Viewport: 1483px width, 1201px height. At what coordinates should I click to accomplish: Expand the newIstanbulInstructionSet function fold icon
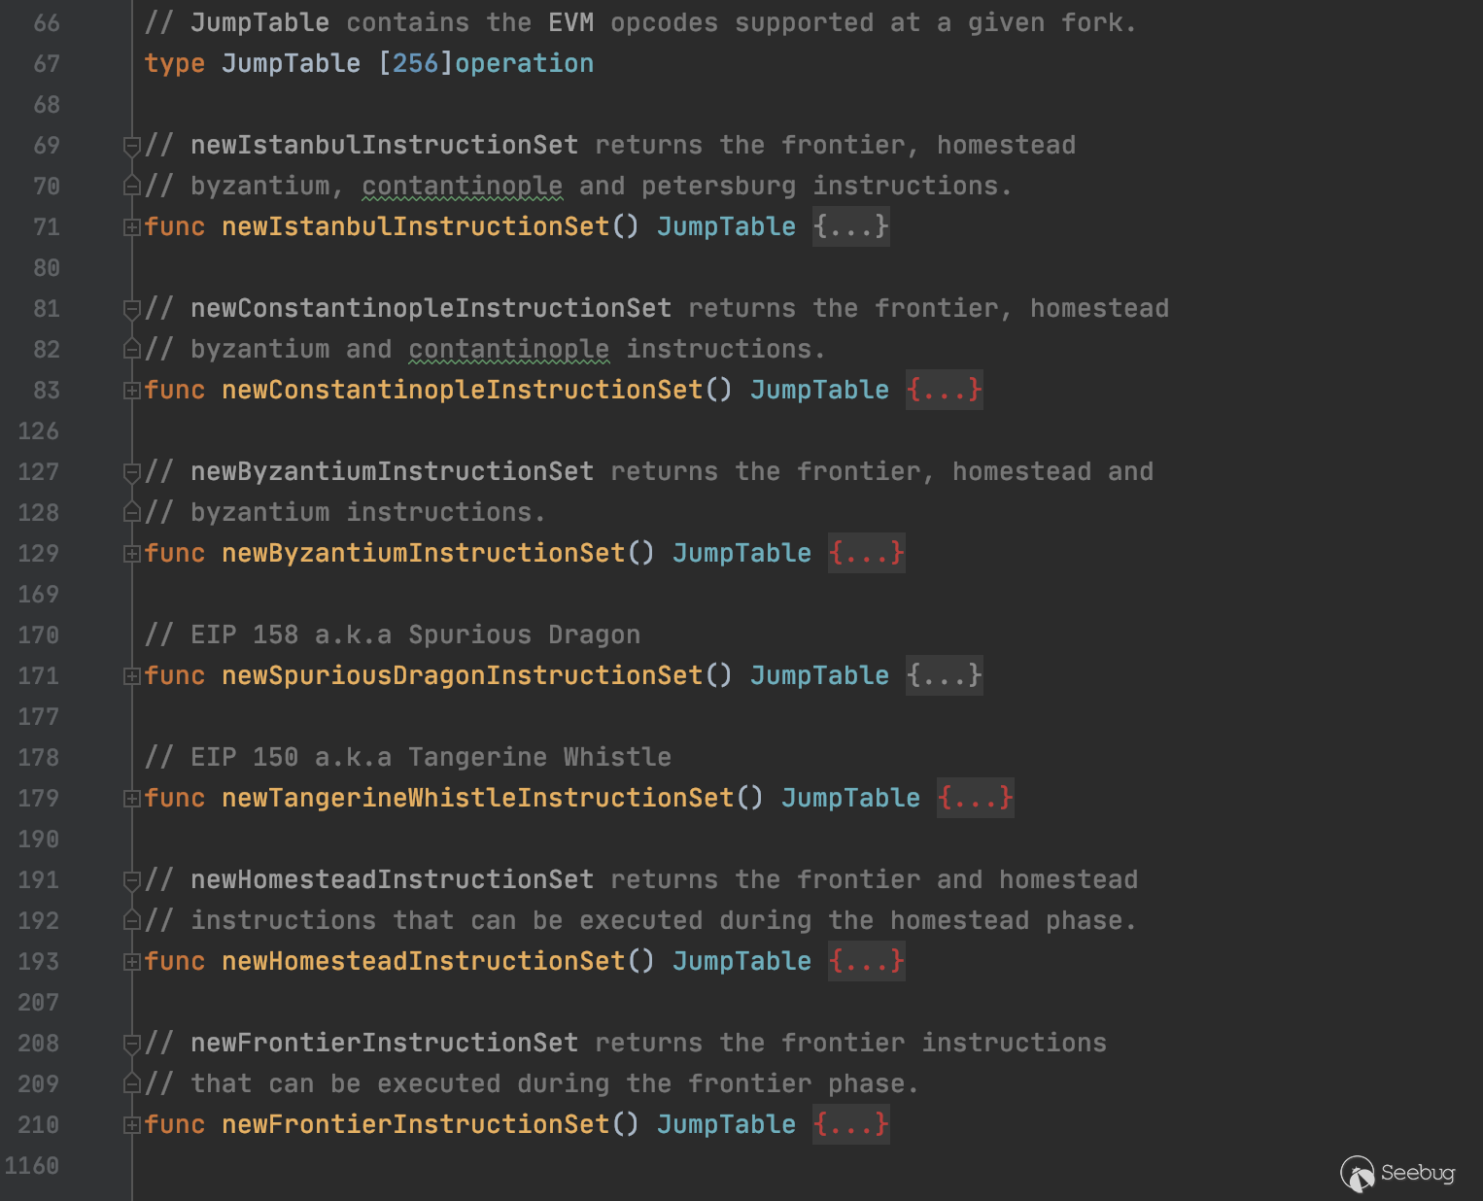[131, 227]
